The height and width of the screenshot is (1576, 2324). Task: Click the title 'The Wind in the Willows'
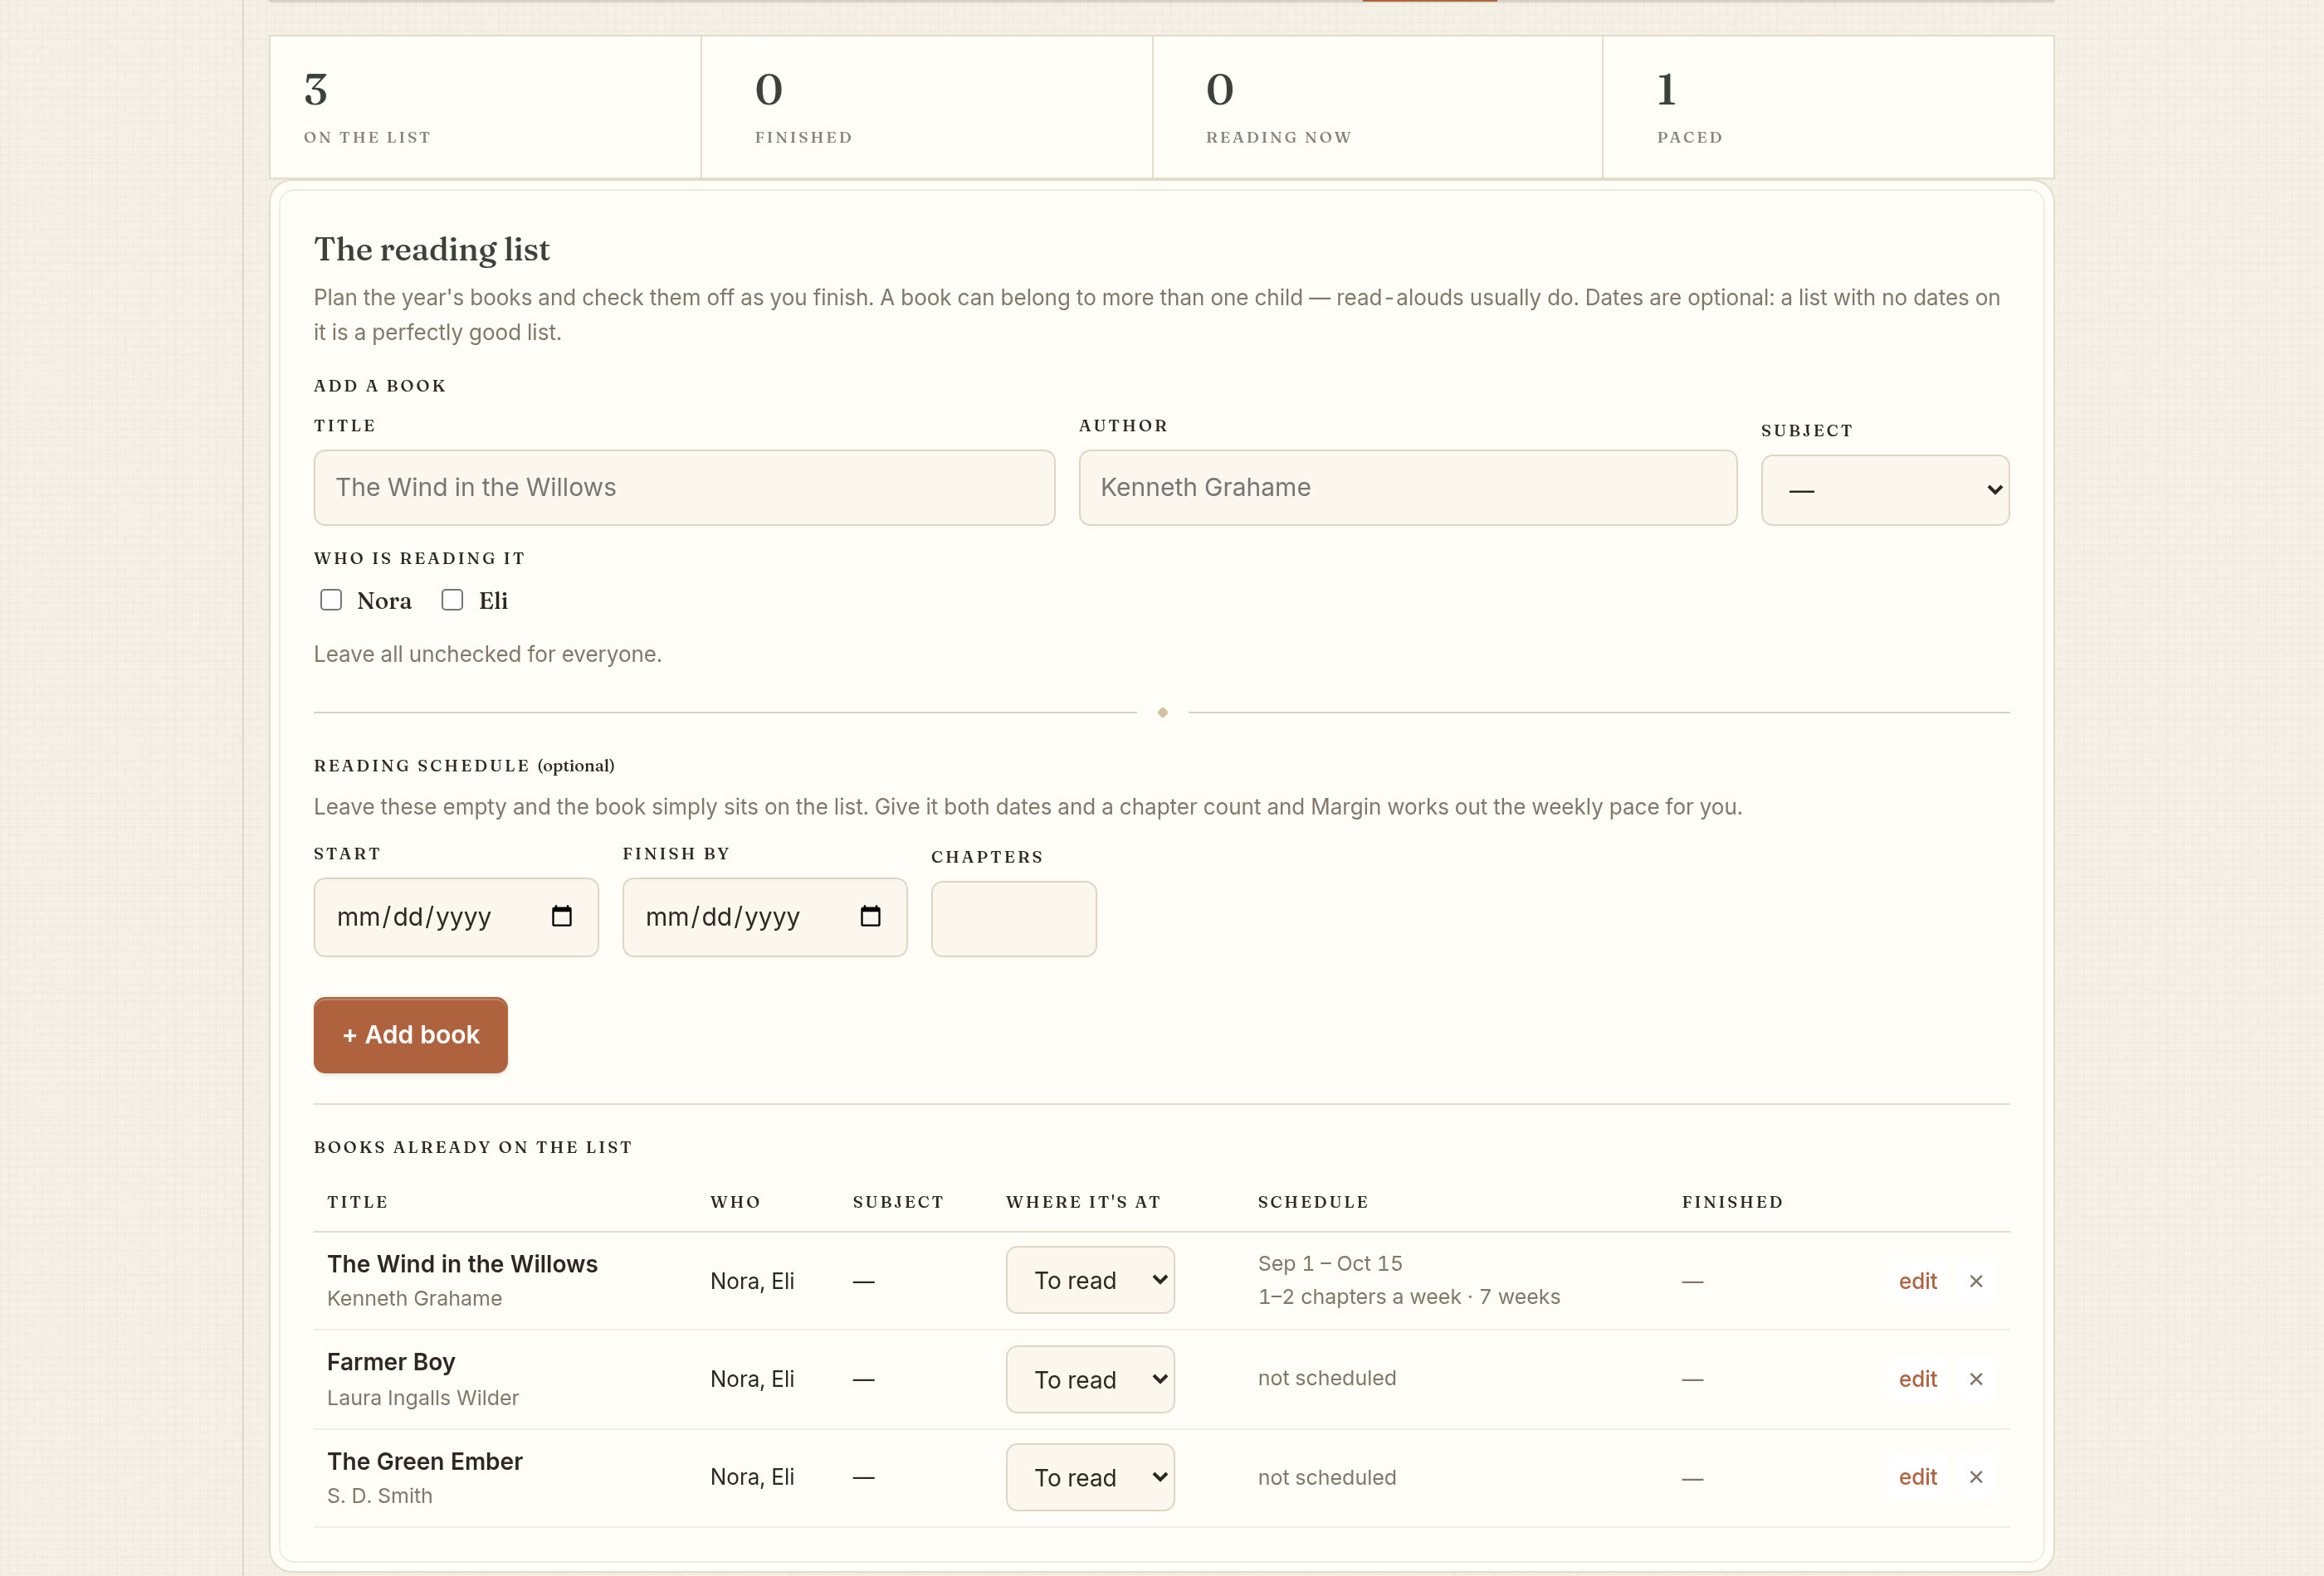[462, 1264]
